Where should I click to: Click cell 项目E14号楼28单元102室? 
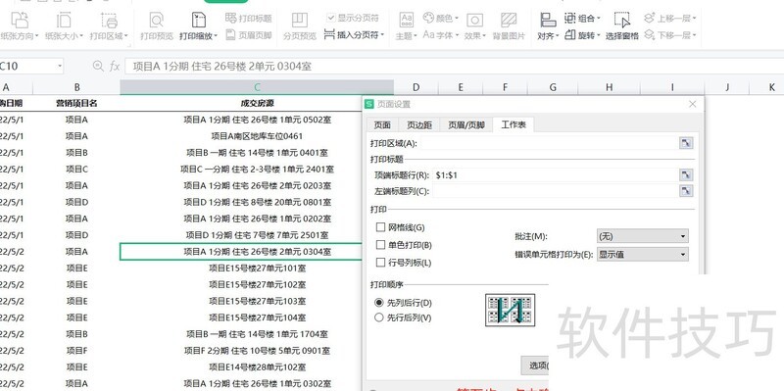[257, 367]
